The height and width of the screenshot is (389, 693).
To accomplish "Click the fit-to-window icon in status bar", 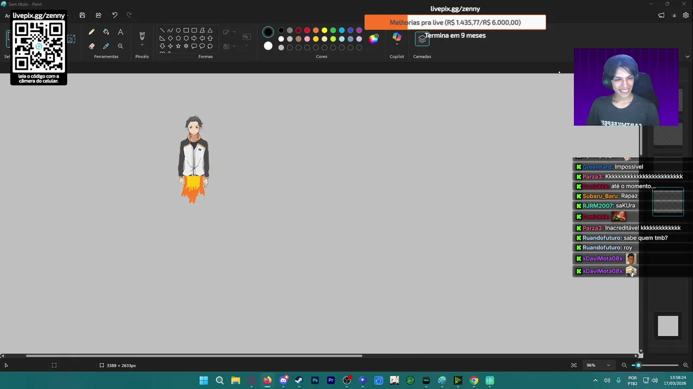I will pyautogui.click(x=574, y=365).
